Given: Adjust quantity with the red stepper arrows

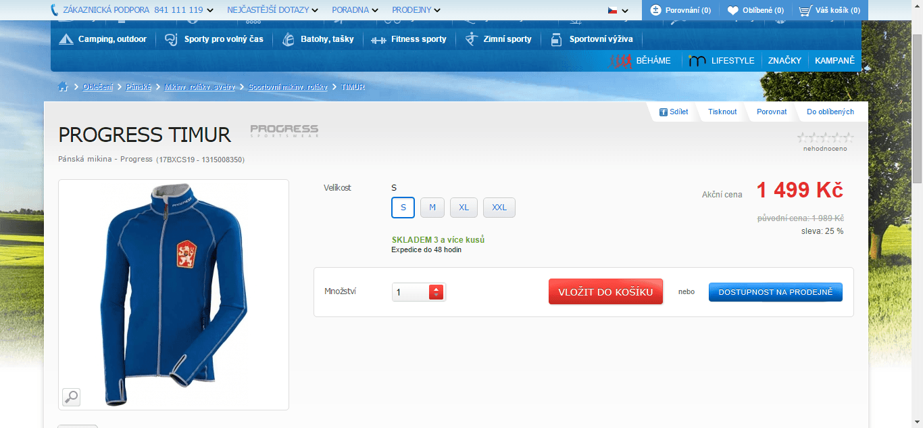Looking at the screenshot, I should (x=436, y=292).
